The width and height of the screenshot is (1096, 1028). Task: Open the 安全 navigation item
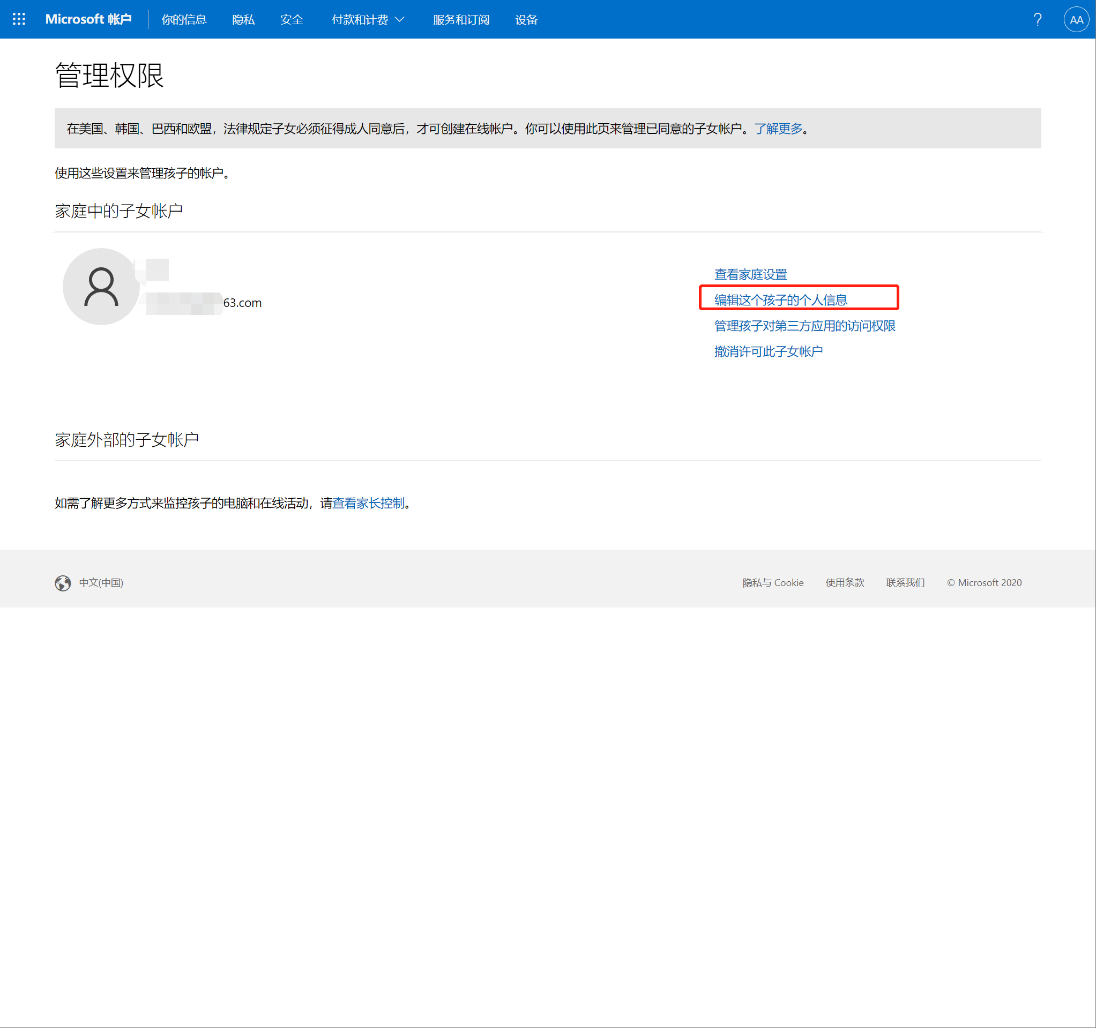point(291,20)
